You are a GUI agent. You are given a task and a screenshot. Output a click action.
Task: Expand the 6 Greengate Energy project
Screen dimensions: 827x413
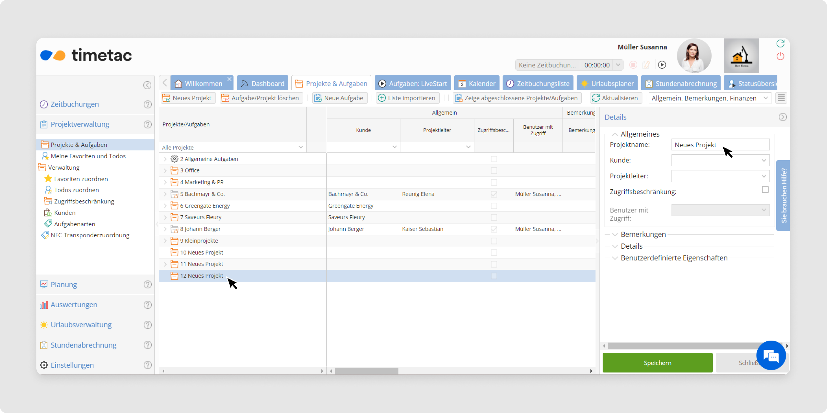(x=165, y=206)
